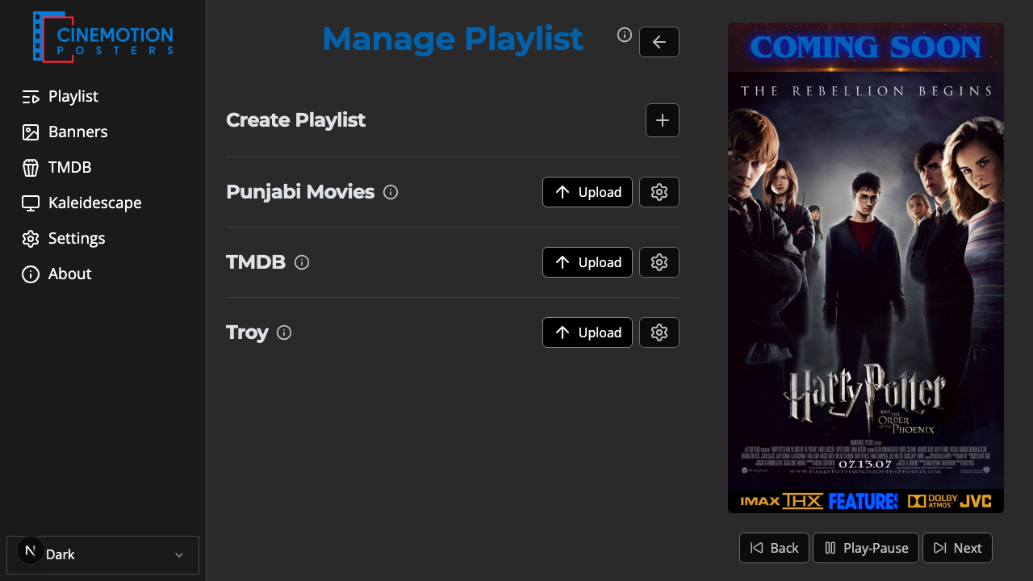Viewport: 1033px width, 581px height.
Task: Advance to the Next poster
Action: (x=957, y=548)
